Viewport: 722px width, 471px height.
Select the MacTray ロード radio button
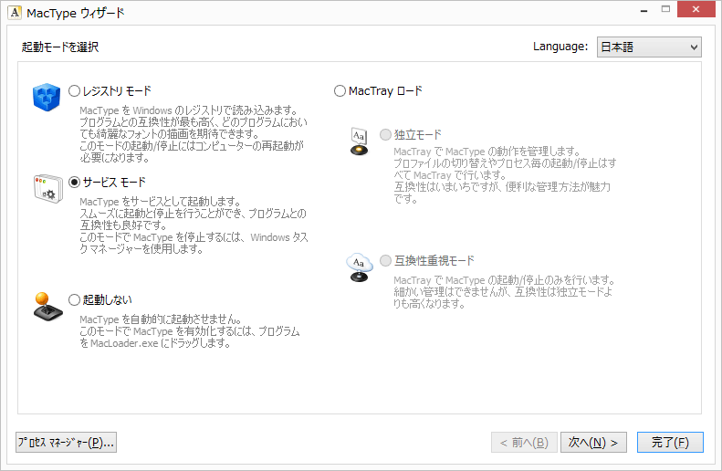tap(340, 91)
